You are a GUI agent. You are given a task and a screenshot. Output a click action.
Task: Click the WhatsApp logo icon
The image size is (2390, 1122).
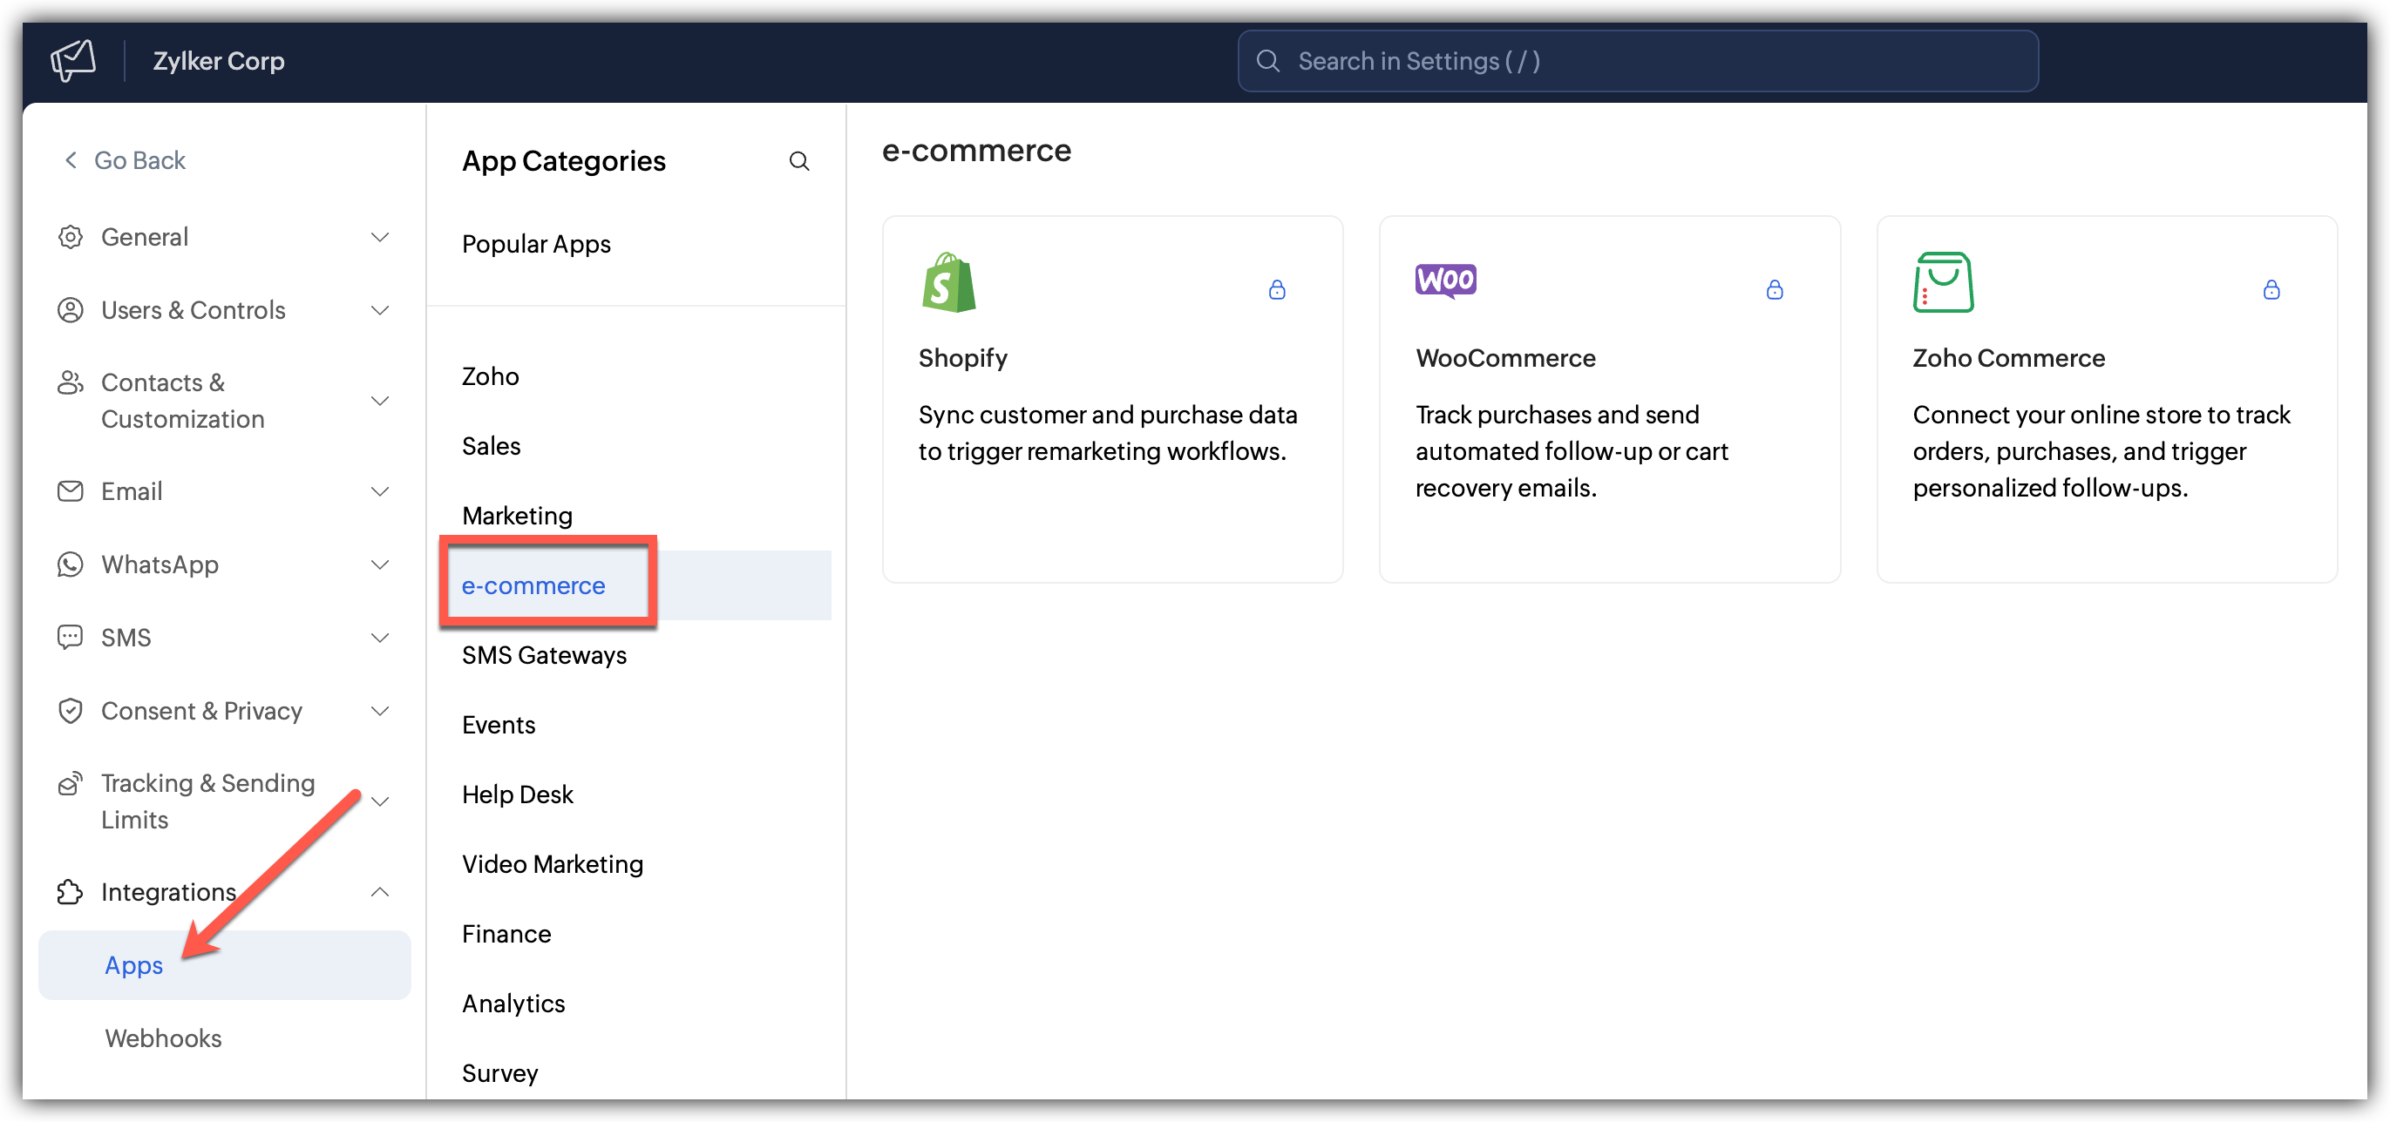[71, 564]
